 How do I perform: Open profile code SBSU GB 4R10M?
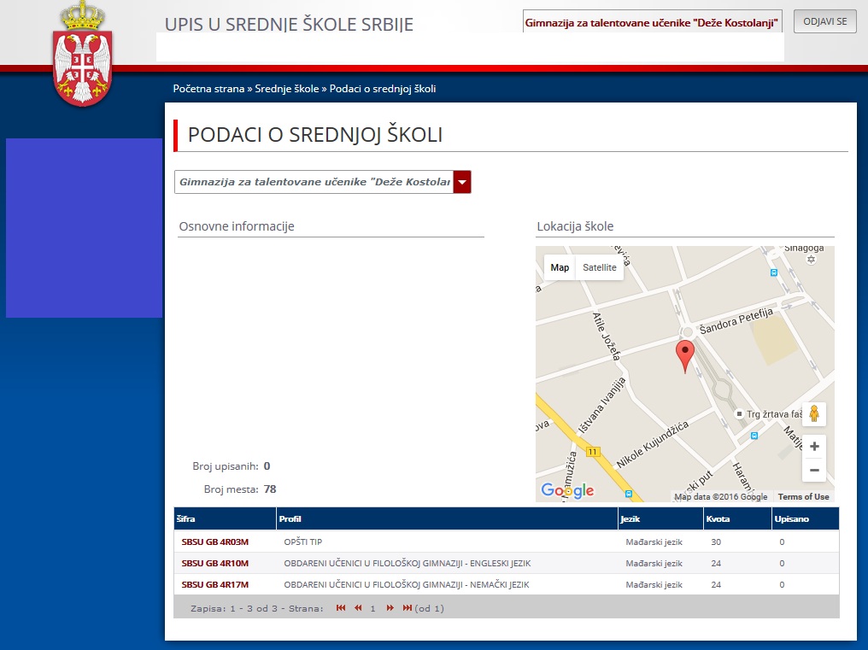(x=214, y=563)
